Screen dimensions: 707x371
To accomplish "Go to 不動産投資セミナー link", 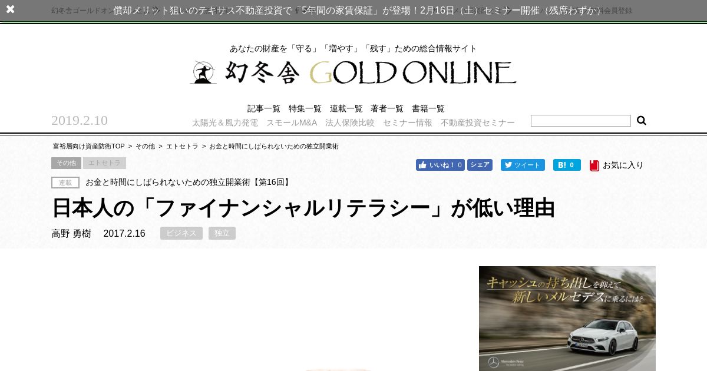I will click(x=478, y=122).
